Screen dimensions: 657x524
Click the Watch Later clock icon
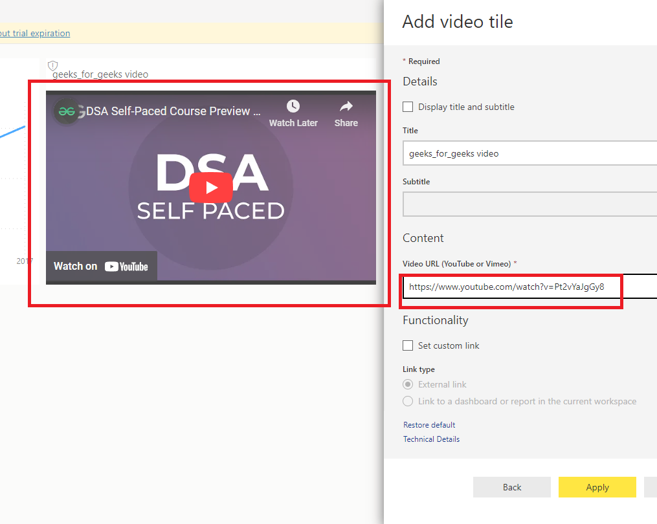pos(293,106)
